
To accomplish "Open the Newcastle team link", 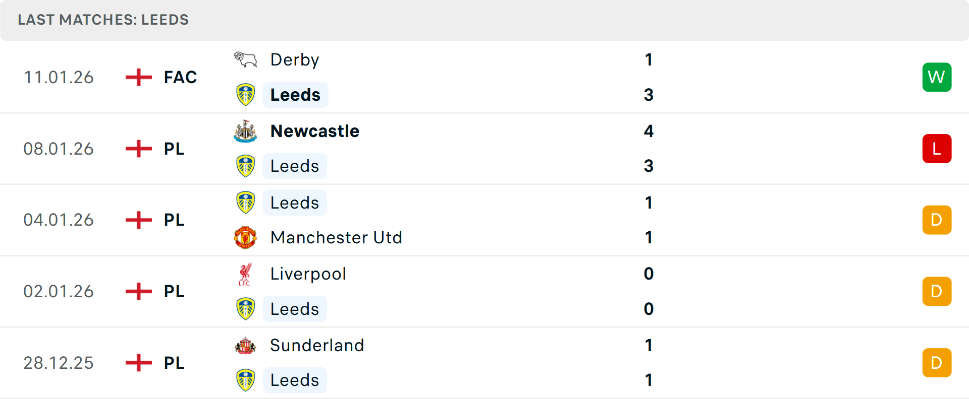I will coord(315,131).
